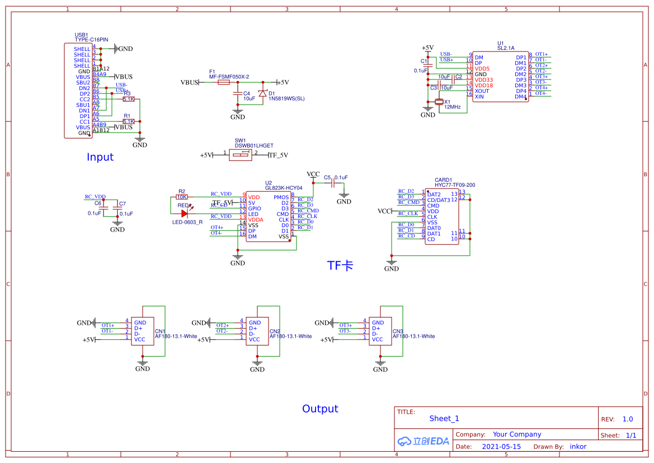
Task: Select the CARD1 HYC77-TF09-200 connector body
Action: point(441,216)
